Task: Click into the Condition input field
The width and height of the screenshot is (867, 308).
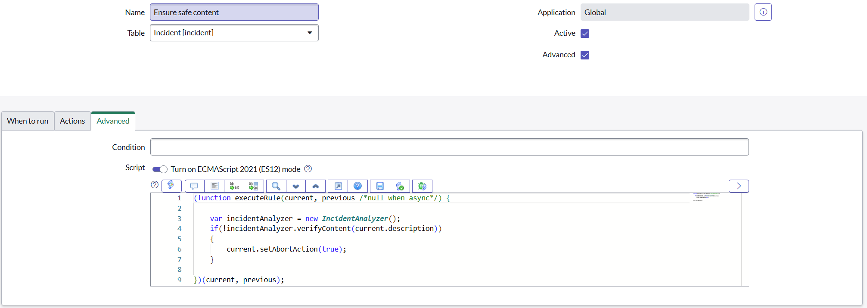Action: (449, 147)
